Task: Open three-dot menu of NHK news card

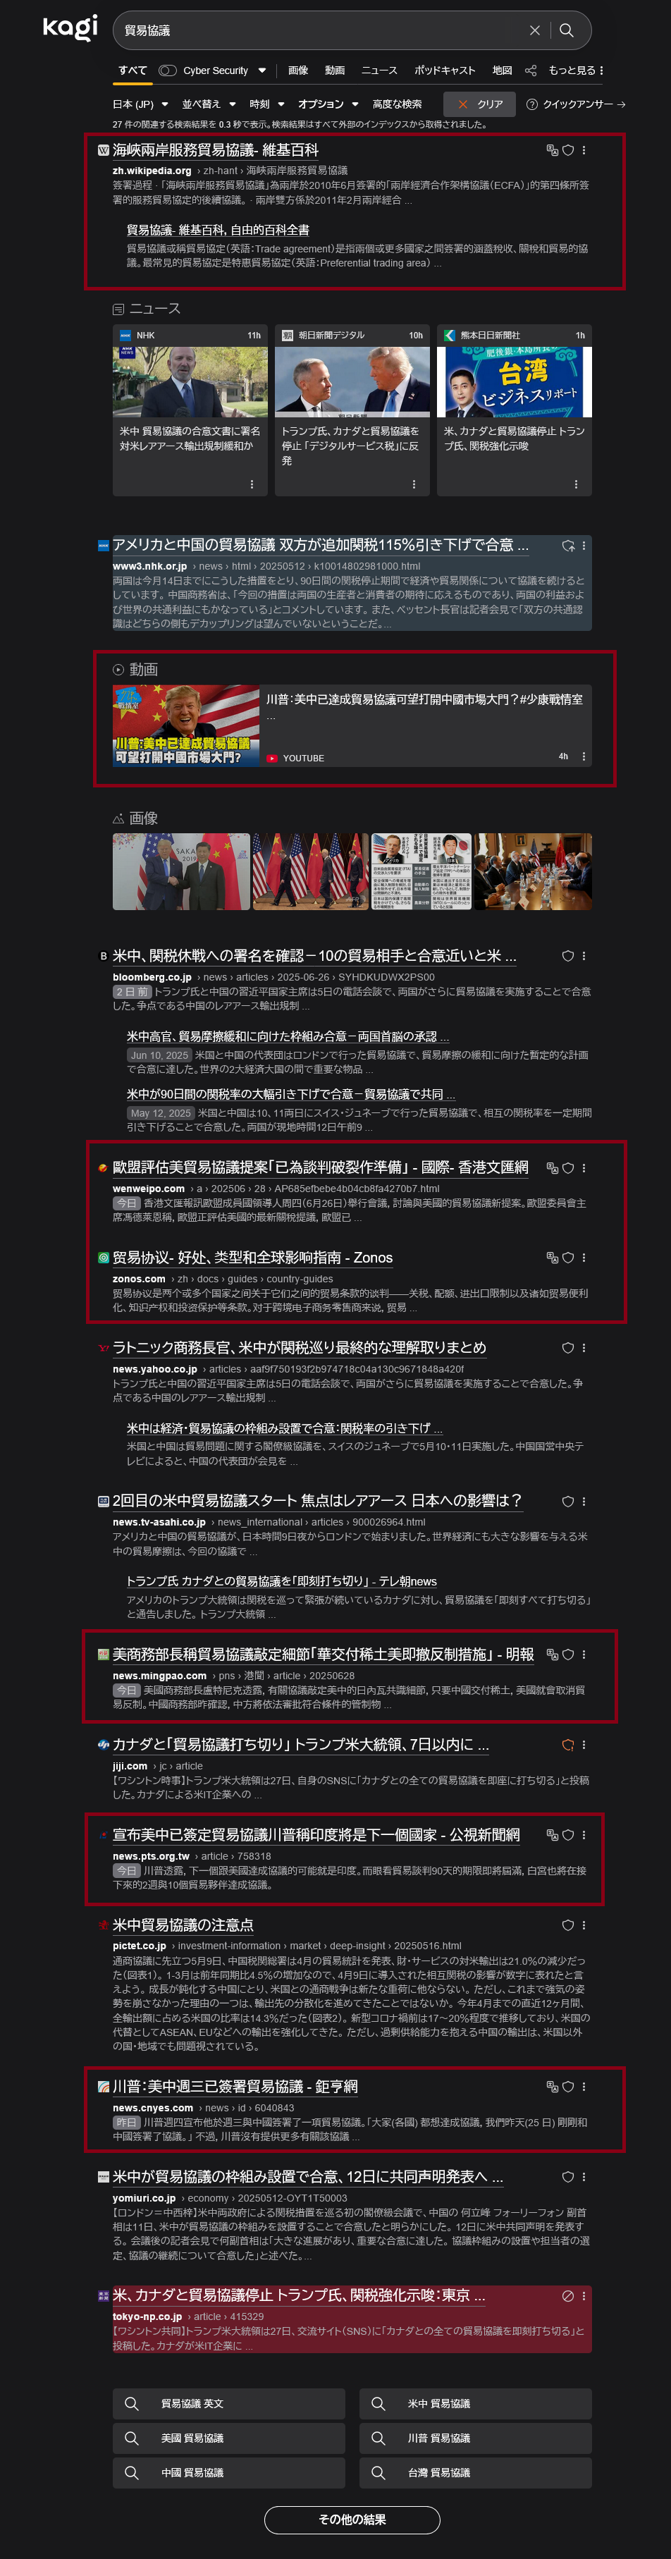Action: coord(251,485)
